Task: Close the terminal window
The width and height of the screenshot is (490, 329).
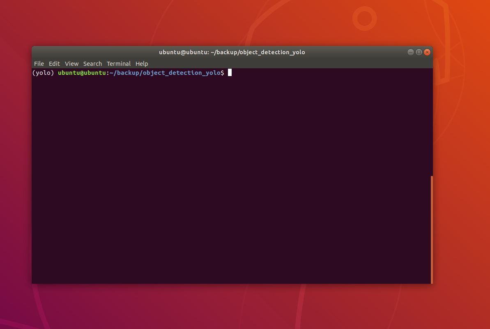Action: click(427, 52)
